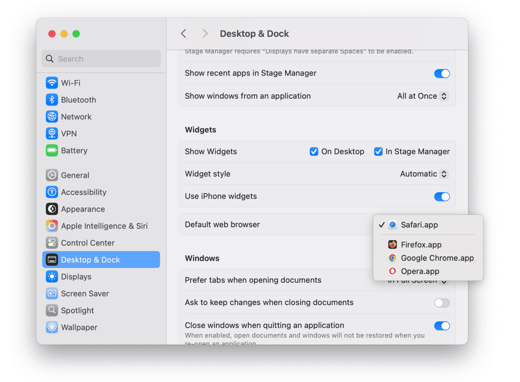Click the Network globe icon
520x382 pixels.
51,116
